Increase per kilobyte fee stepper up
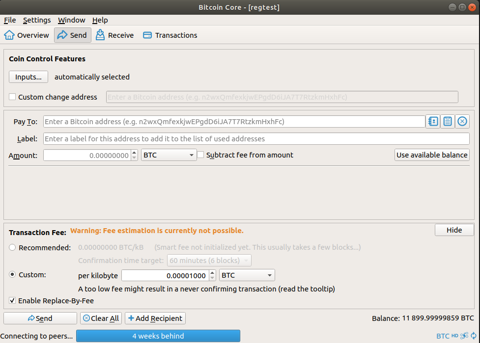 (x=212, y=272)
